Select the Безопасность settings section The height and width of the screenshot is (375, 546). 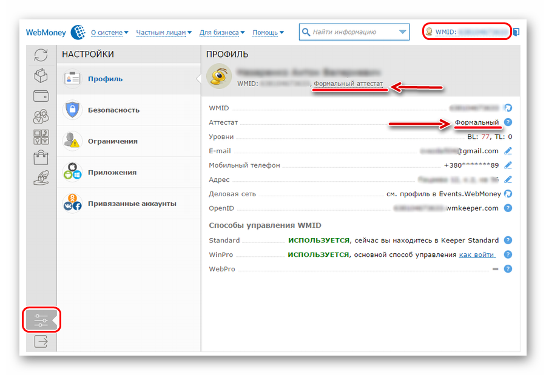pos(129,110)
